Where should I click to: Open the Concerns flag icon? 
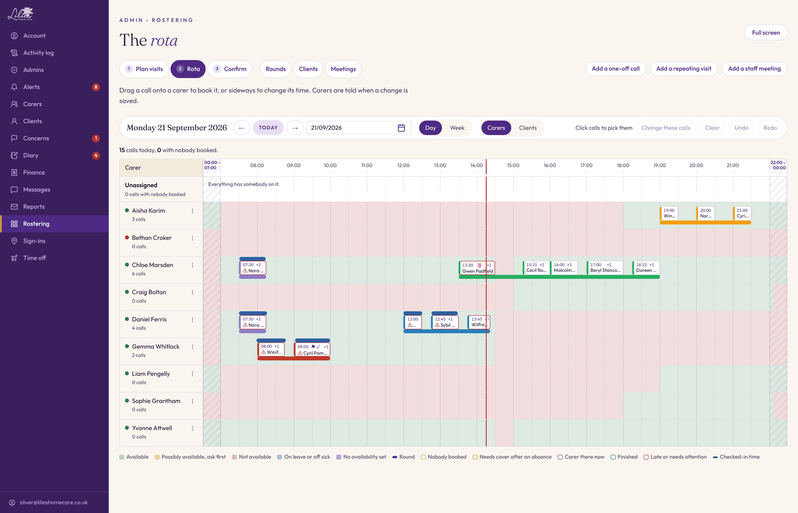[14, 138]
